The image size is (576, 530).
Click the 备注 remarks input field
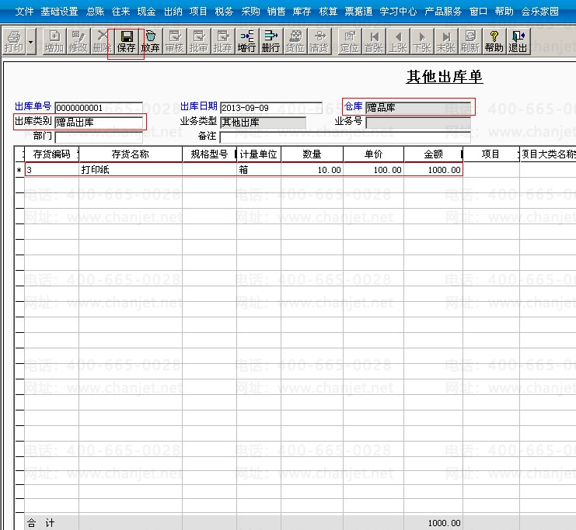344,137
